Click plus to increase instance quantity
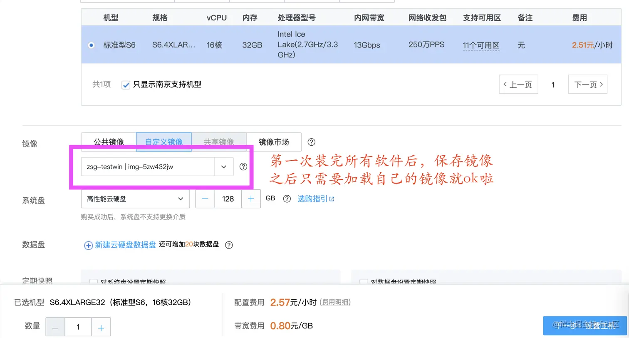 click(x=101, y=327)
